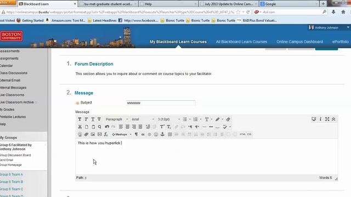The image size is (351, 197).
Task: Attach a file with paperclip icon
Action: coord(86,134)
